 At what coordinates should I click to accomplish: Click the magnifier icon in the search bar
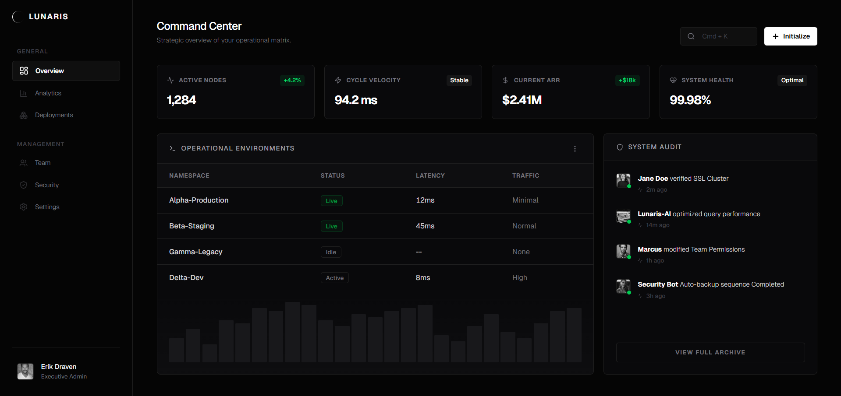691,36
